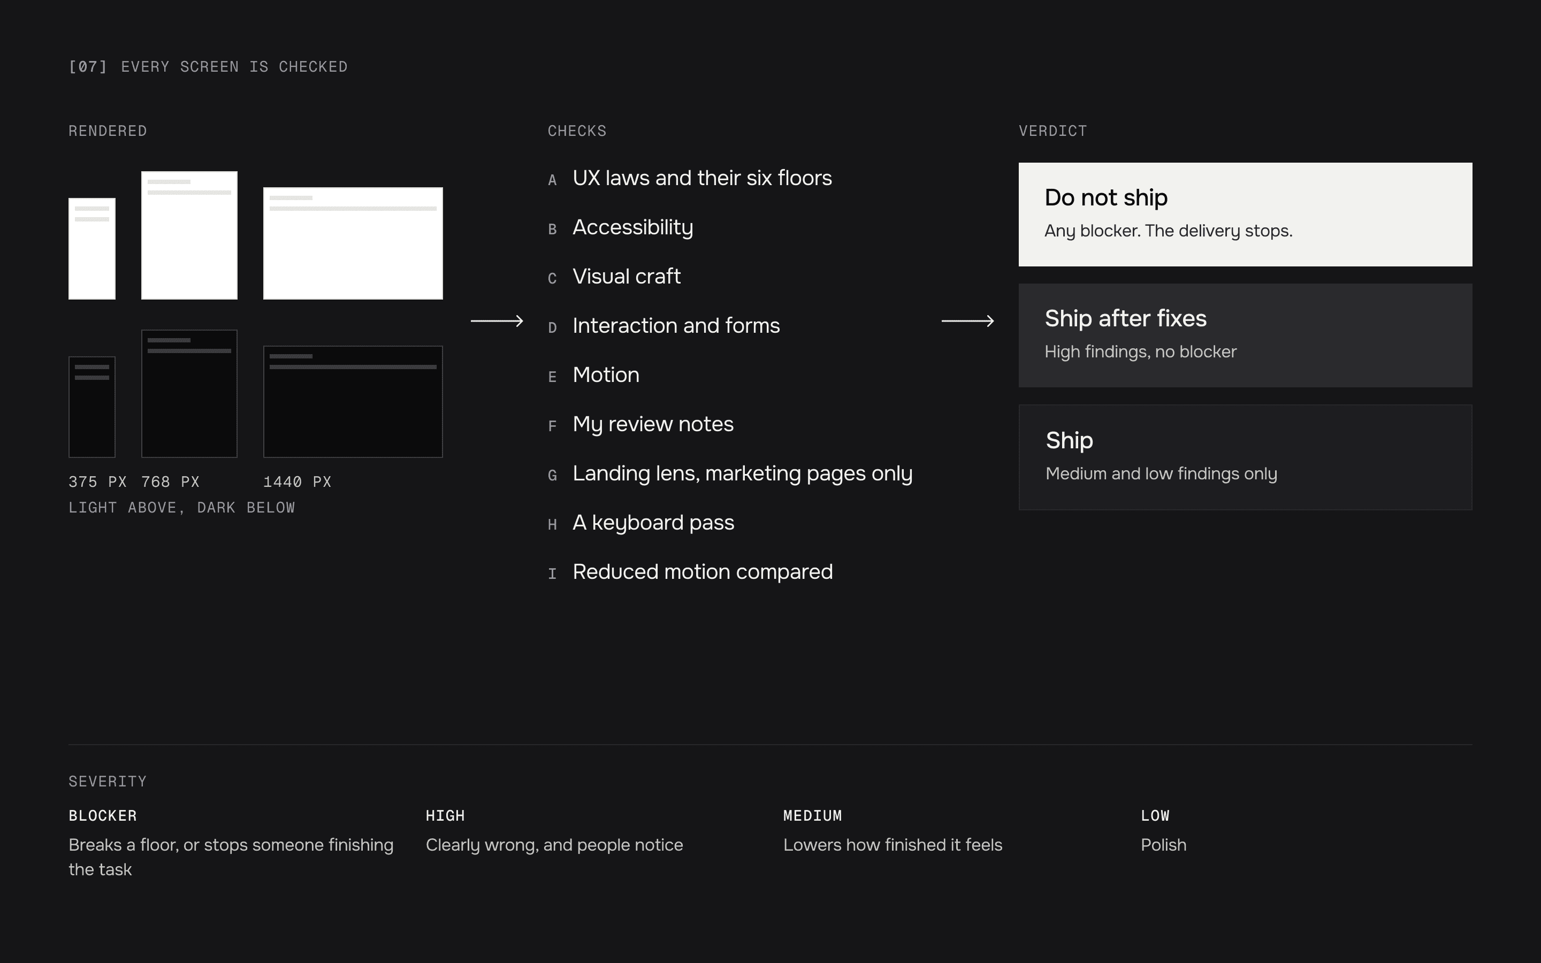This screenshot has height=963, width=1541.
Task: Click 'Interaction and forms' check
Action: [x=676, y=325]
